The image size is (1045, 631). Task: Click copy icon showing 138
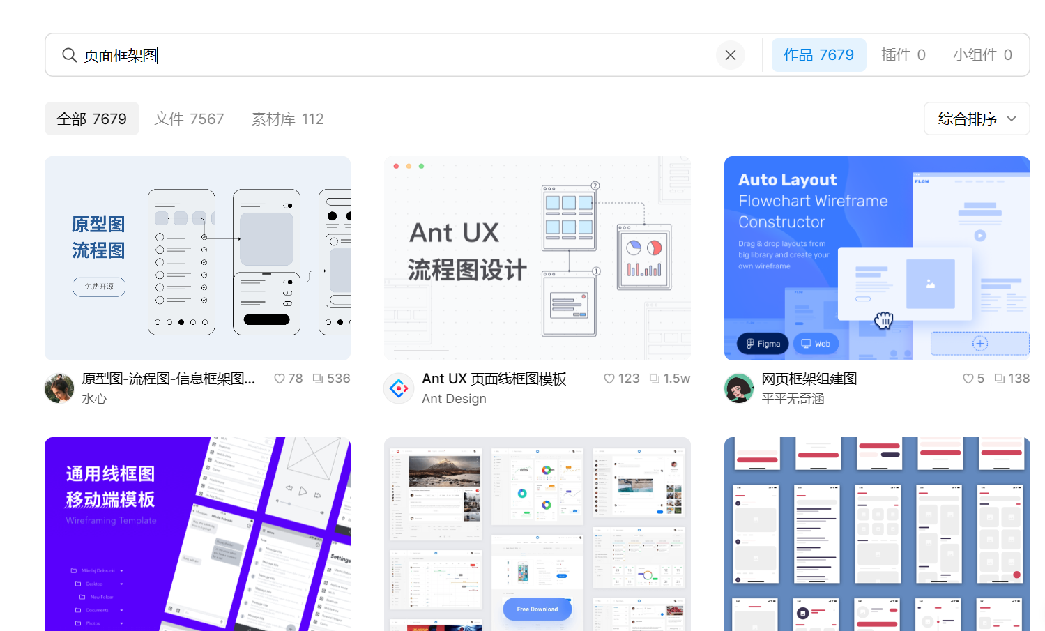point(1000,379)
